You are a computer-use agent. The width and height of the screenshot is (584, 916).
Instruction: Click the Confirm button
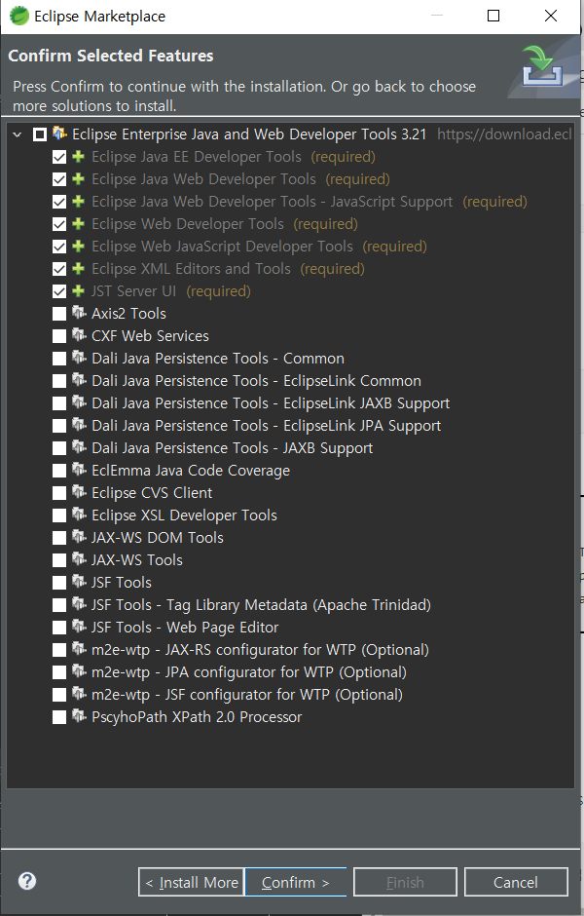point(295,882)
